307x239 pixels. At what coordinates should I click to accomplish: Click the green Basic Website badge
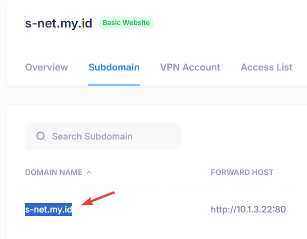point(126,23)
